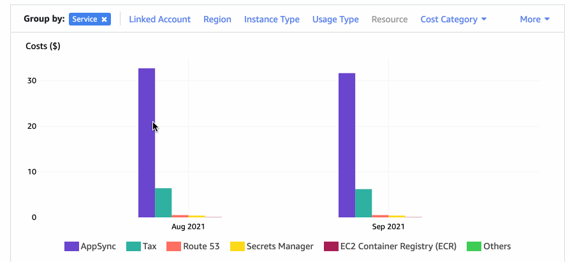Group costs by Usage Type
This screenshot has height=262, width=570.
(x=335, y=19)
